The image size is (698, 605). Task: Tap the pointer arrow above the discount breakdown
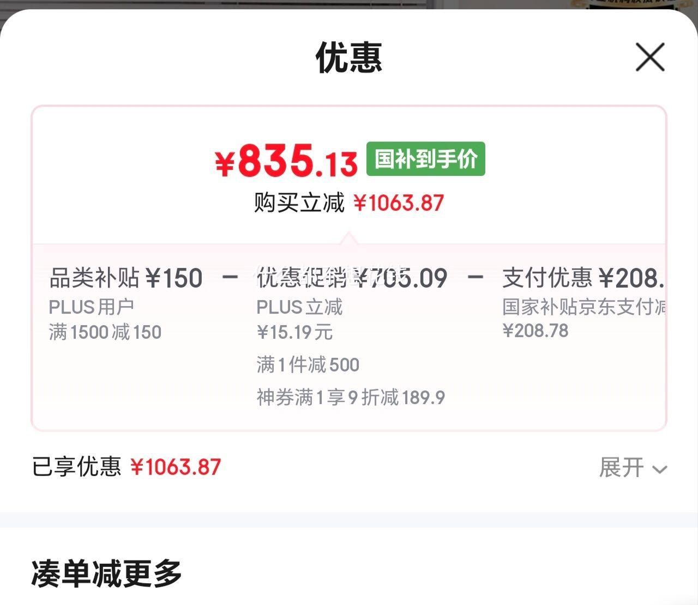[349, 238]
